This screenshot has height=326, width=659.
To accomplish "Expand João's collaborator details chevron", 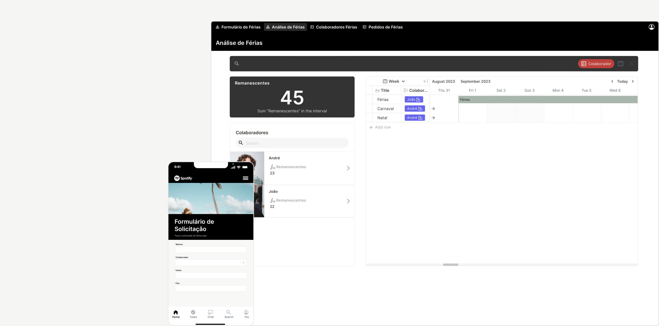I will [x=348, y=201].
